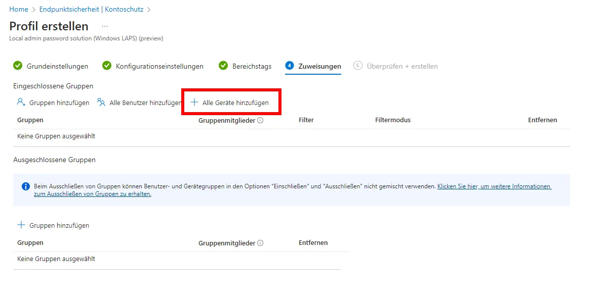Viewport: 606px width, 305px height.
Task: Add groups under Eingeschlossene Gruppen
Action: click(x=53, y=103)
